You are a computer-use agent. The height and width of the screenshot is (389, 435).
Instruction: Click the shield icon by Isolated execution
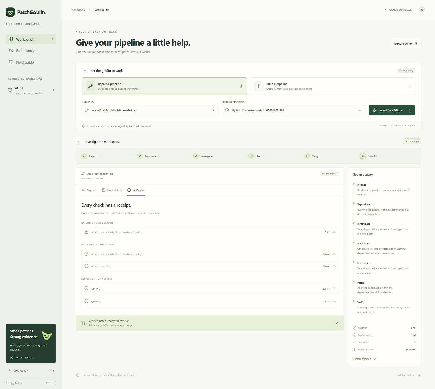pos(84,126)
